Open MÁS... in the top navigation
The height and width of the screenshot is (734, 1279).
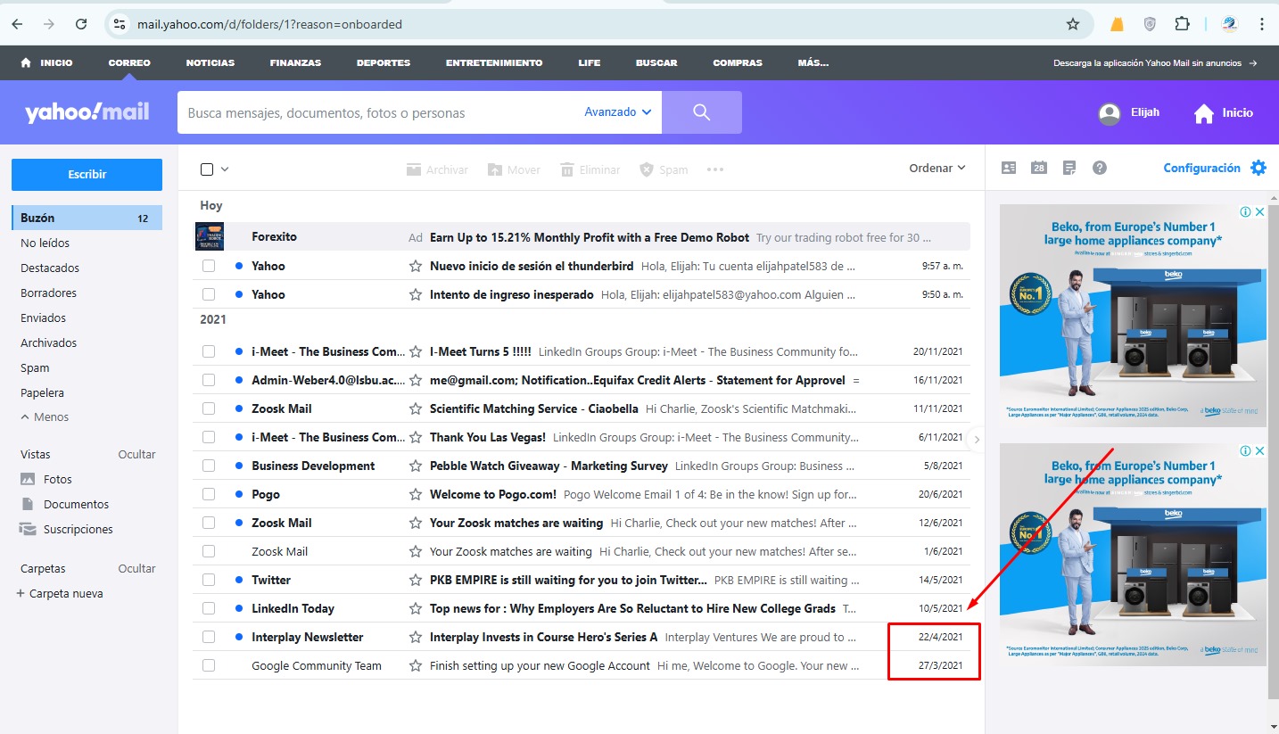pos(813,63)
